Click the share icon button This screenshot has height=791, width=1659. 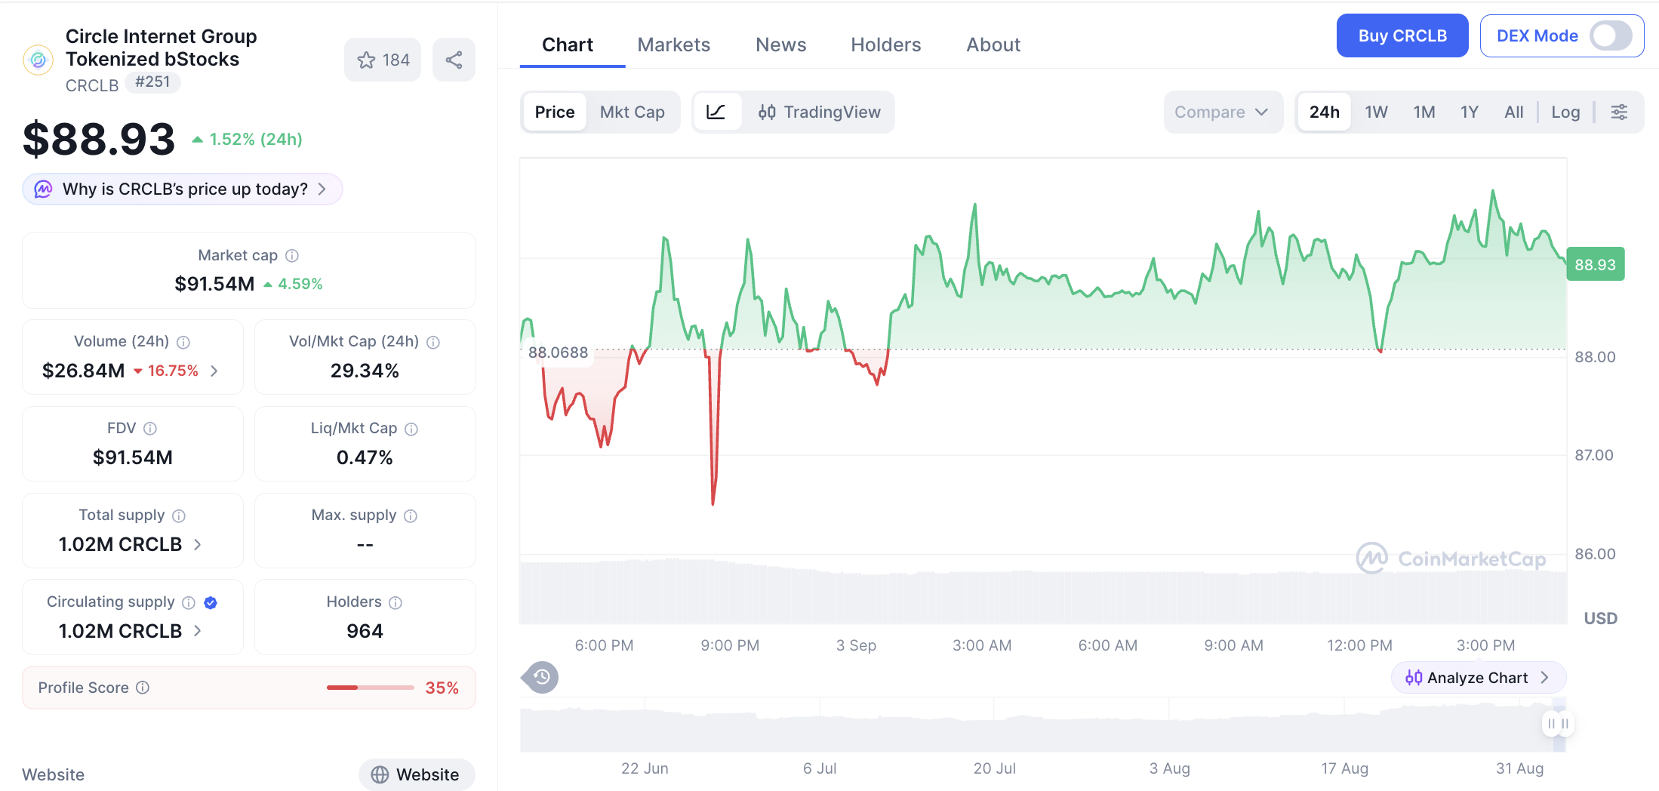pyautogui.click(x=454, y=60)
